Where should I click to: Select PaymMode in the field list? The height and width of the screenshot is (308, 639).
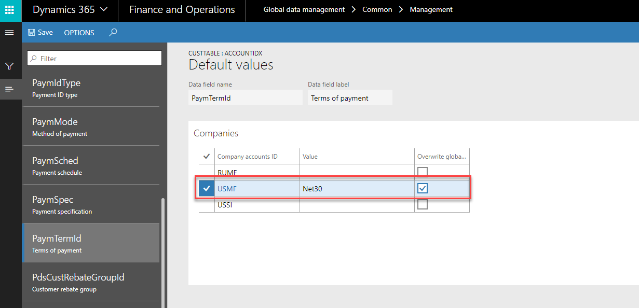coord(91,127)
